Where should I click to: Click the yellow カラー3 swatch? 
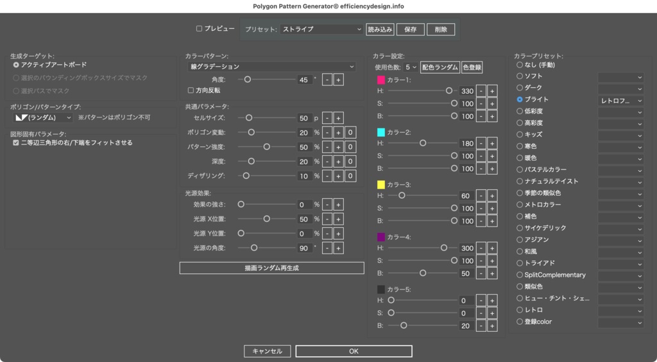(x=381, y=185)
